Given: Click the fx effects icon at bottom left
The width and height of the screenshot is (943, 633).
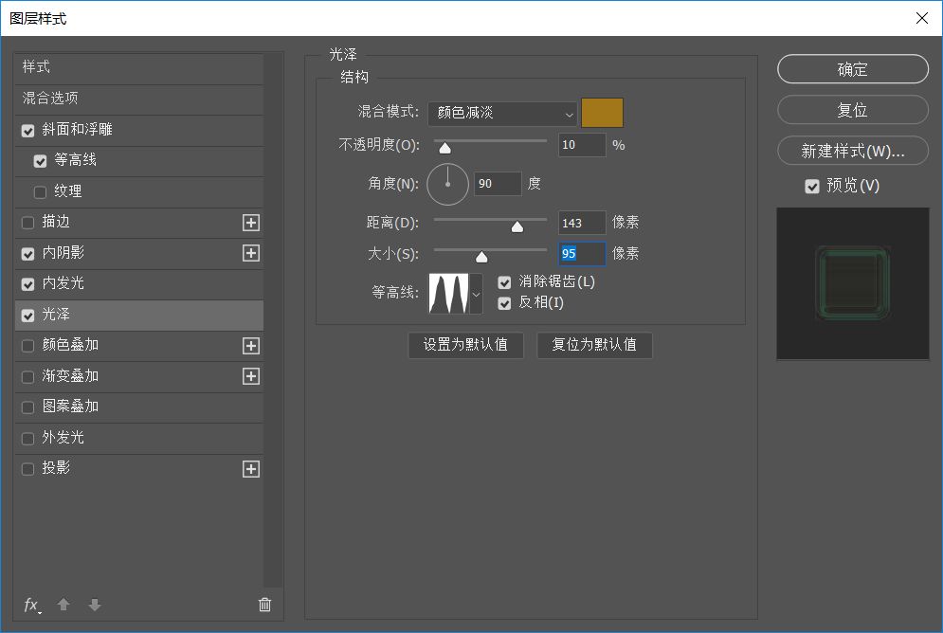Looking at the screenshot, I should [x=31, y=605].
